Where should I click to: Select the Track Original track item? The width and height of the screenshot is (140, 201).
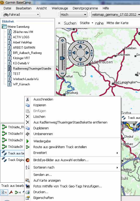pyautogui.click(x=13, y=160)
